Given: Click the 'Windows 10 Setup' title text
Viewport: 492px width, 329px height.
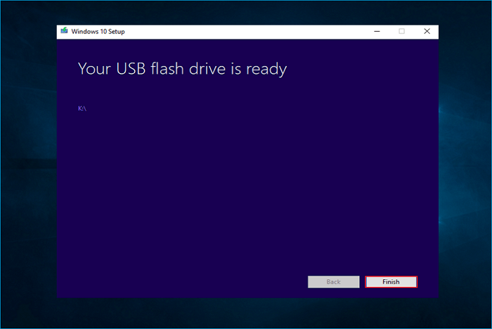Looking at the screenshot, I should point(98,32).
